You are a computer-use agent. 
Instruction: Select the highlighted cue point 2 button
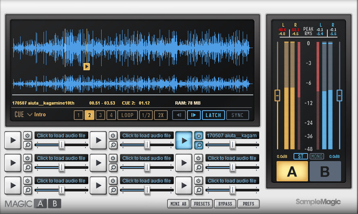(89, 115)
